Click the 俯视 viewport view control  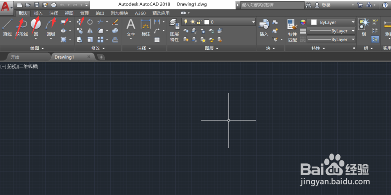13,66
